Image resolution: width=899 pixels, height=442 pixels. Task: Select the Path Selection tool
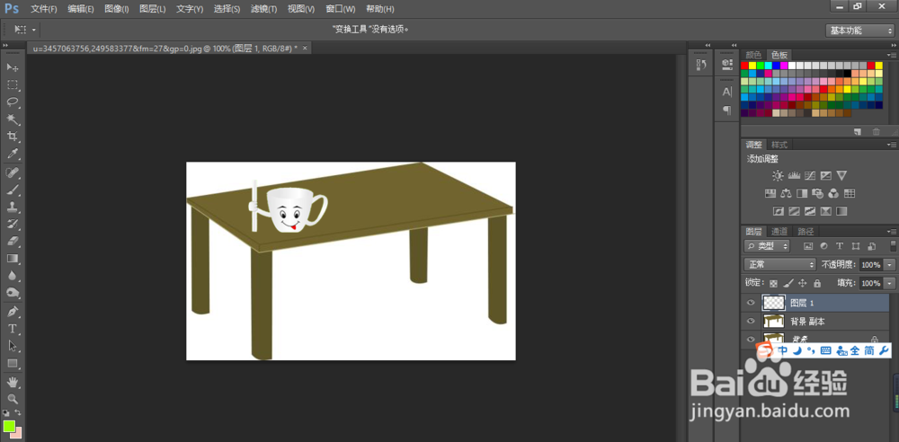click(x=12, y=346)
